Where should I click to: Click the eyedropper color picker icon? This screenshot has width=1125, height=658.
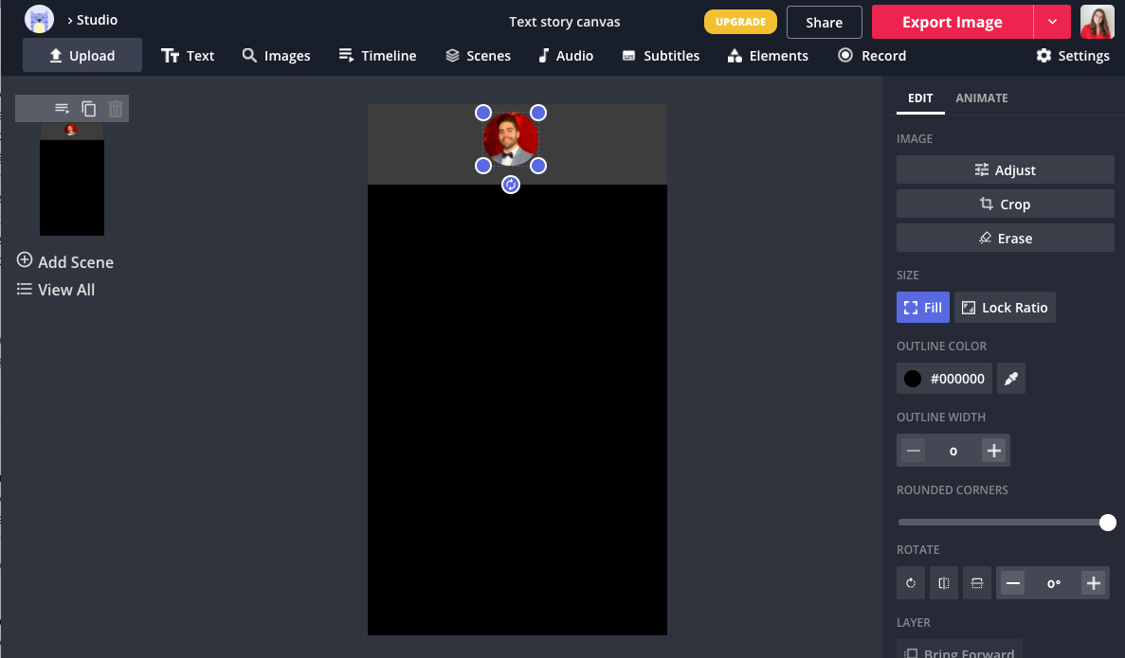(x=1011, y=379)
